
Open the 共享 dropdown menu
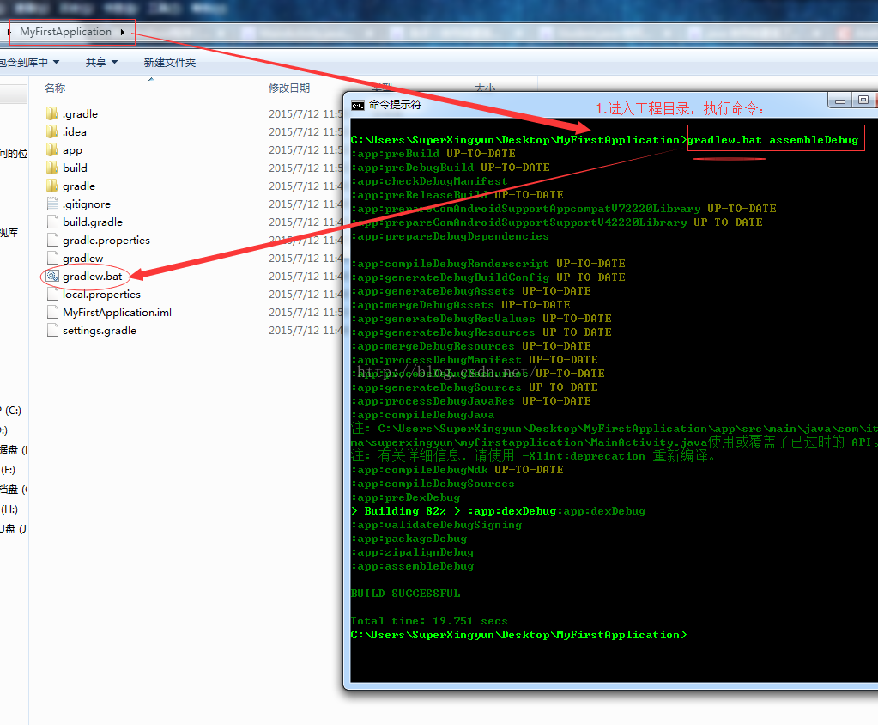pos(101,62)
